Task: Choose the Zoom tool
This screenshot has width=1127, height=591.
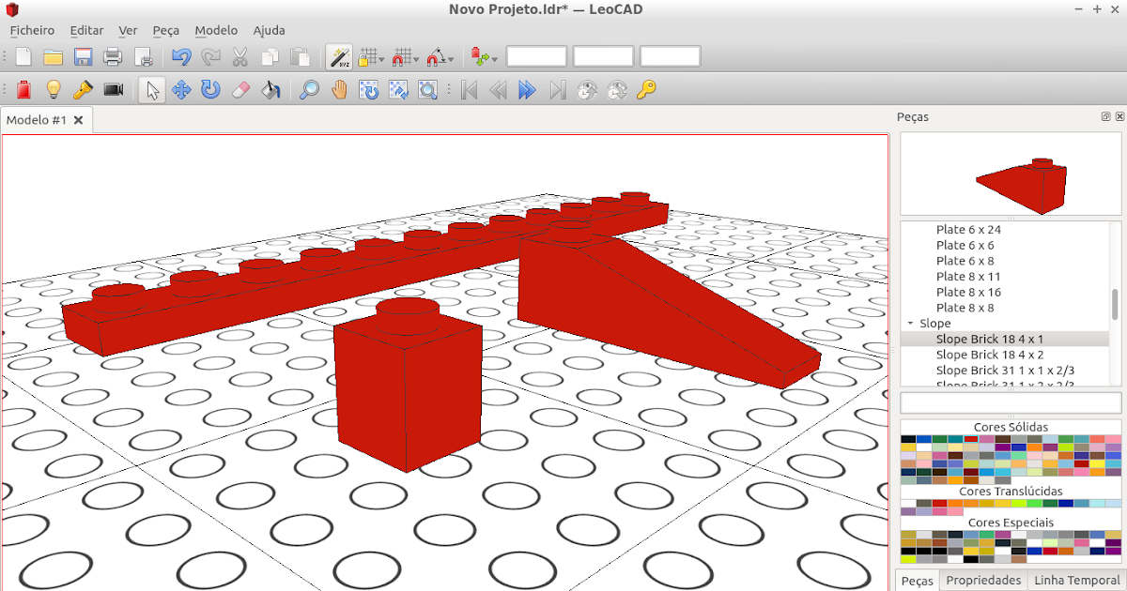Action: (x=310, y=90)
